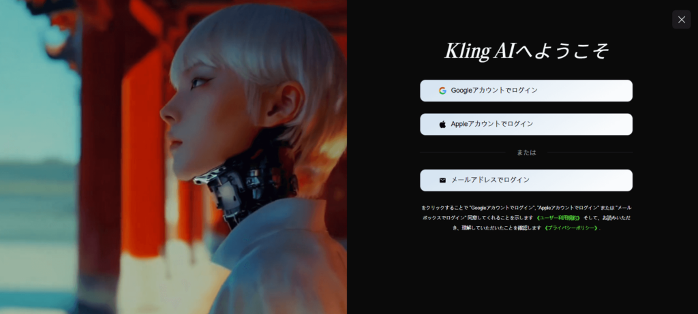The width and height of the screenshot is (698, 314).
Task: Open the プライバシーポリシー link
Action: click(571, 227)
